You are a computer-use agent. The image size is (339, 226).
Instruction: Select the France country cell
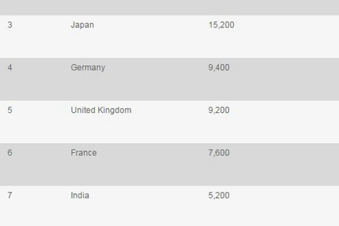[84, 153]
